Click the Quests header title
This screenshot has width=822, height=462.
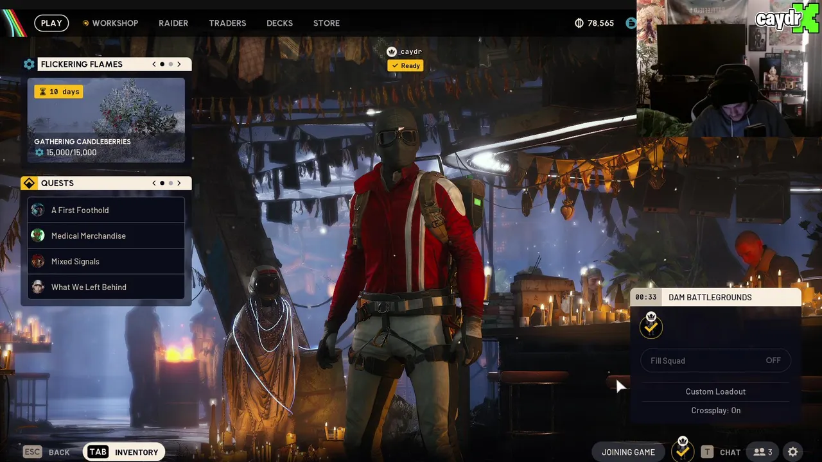[x=57, y=183]
